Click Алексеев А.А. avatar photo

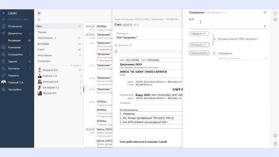tap(40, 82)
